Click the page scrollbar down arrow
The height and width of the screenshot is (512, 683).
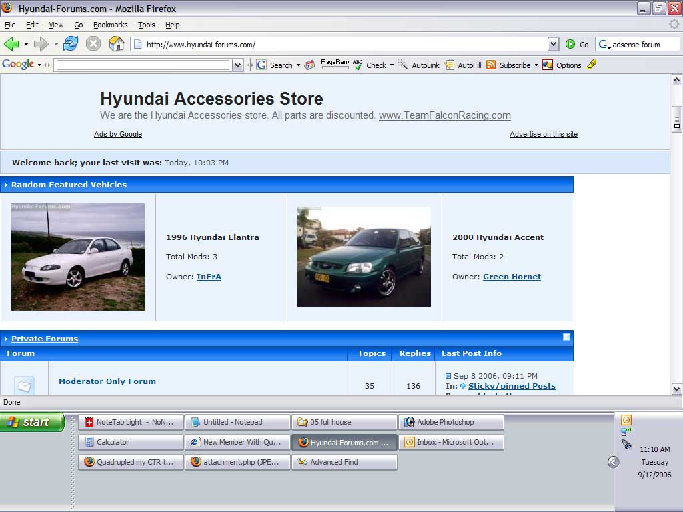(x=676, y=389)
